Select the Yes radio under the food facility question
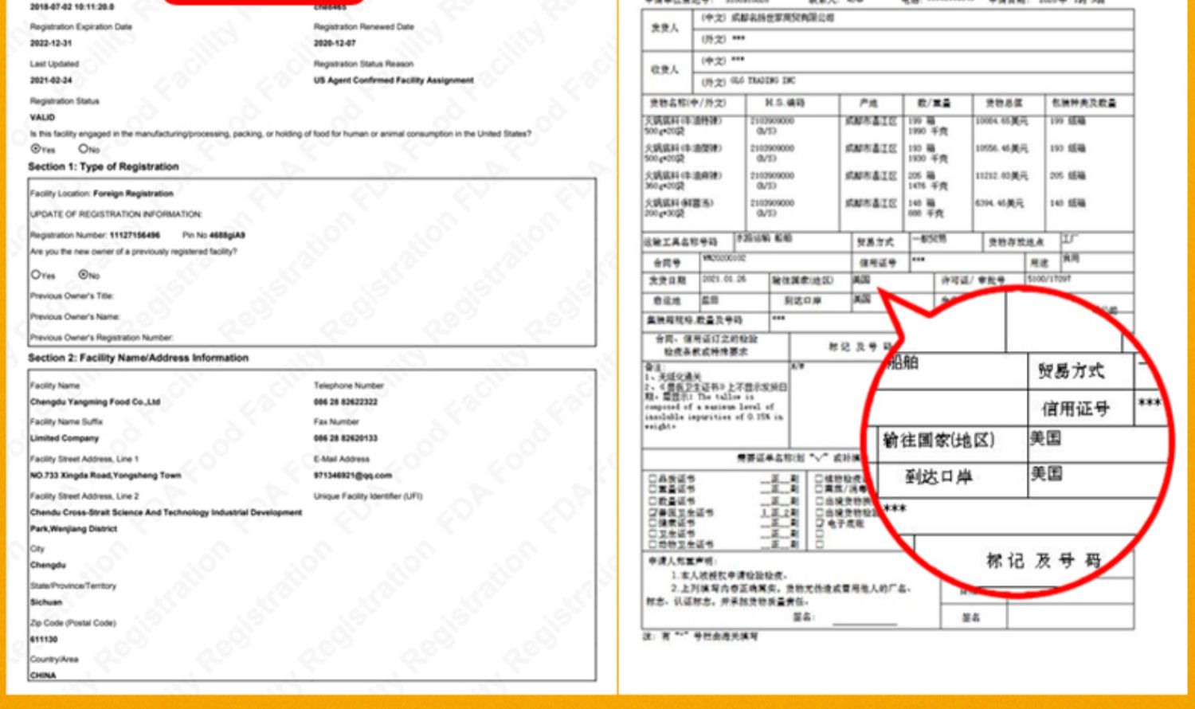 (35, 149)
